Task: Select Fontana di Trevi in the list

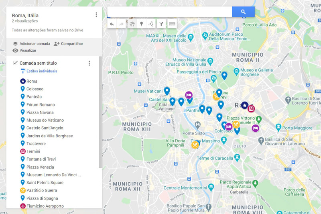Action: 41,159
